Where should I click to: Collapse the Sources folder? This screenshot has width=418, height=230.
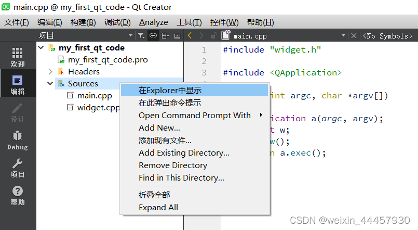[50, 83]
